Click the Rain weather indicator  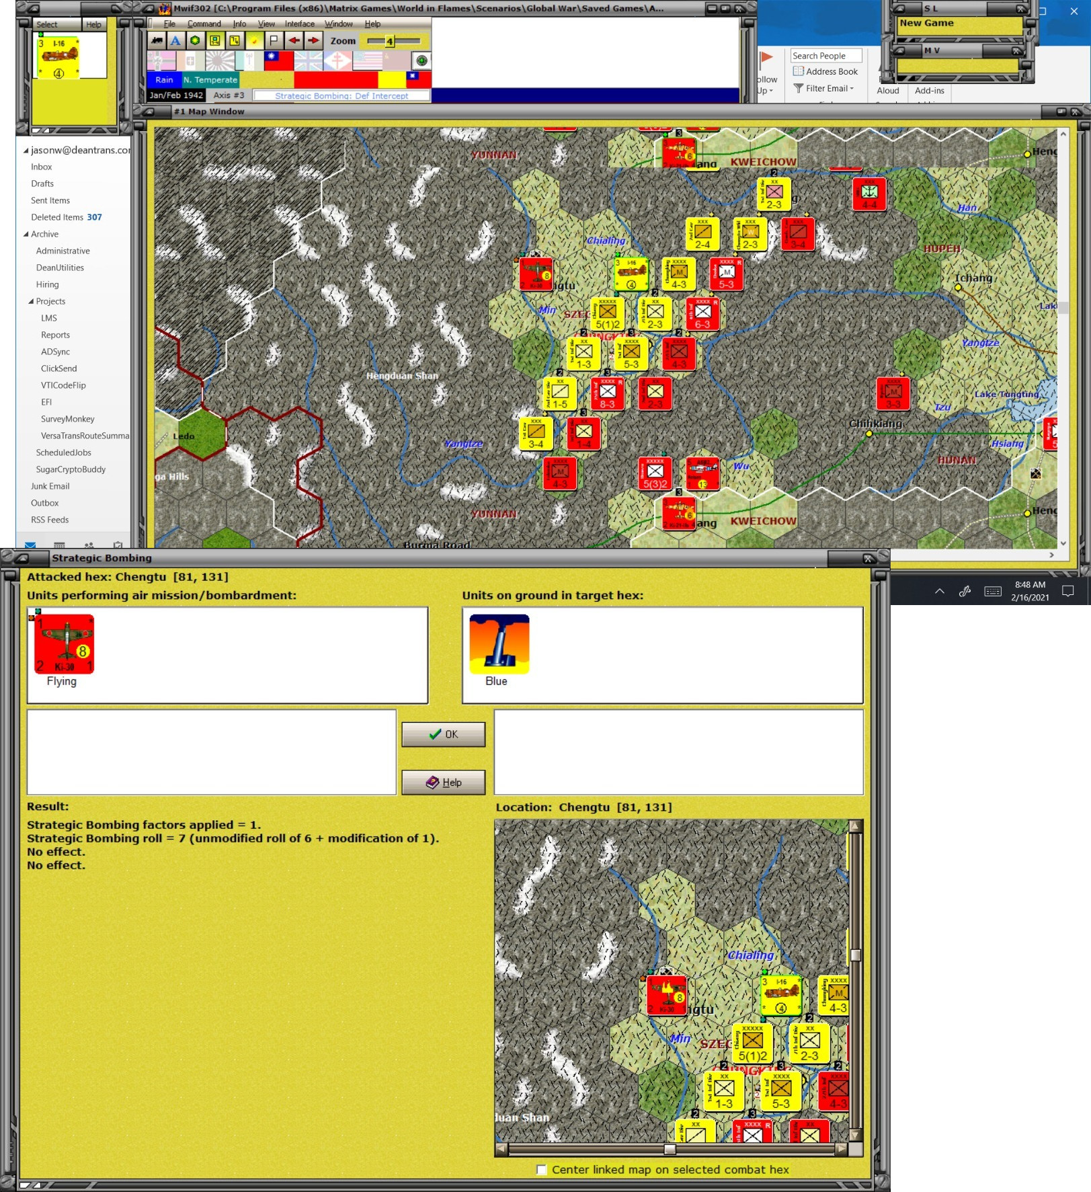(164, 79)
